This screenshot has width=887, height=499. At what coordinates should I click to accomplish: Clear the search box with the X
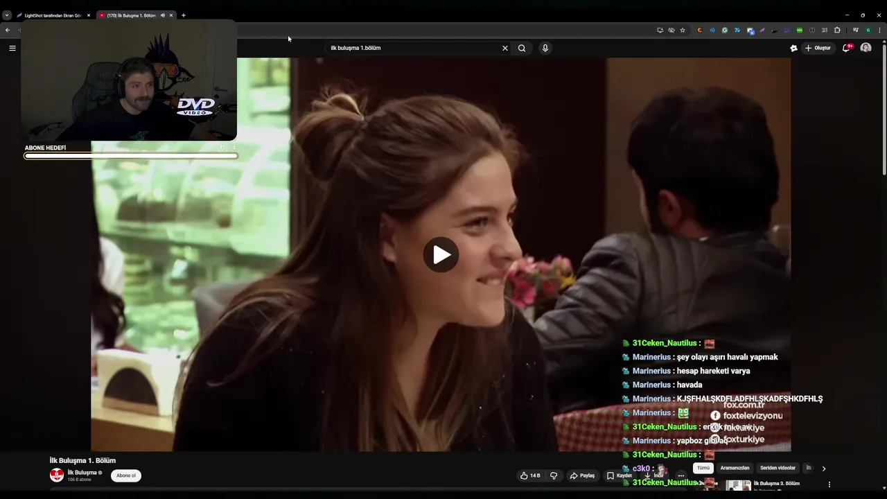(x=504, y=48)
